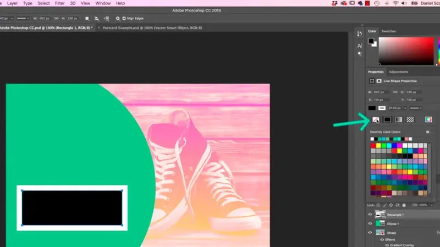Click the volume icon in menu bar

click(404, 3)
